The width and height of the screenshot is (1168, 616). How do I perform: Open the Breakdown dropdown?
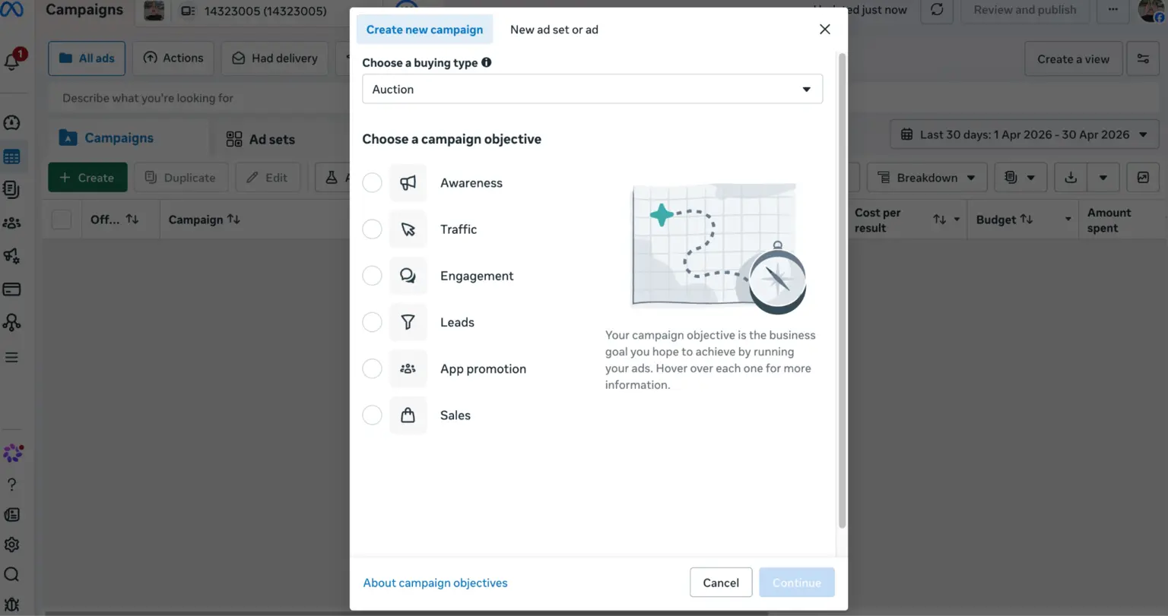click(927, 178)
